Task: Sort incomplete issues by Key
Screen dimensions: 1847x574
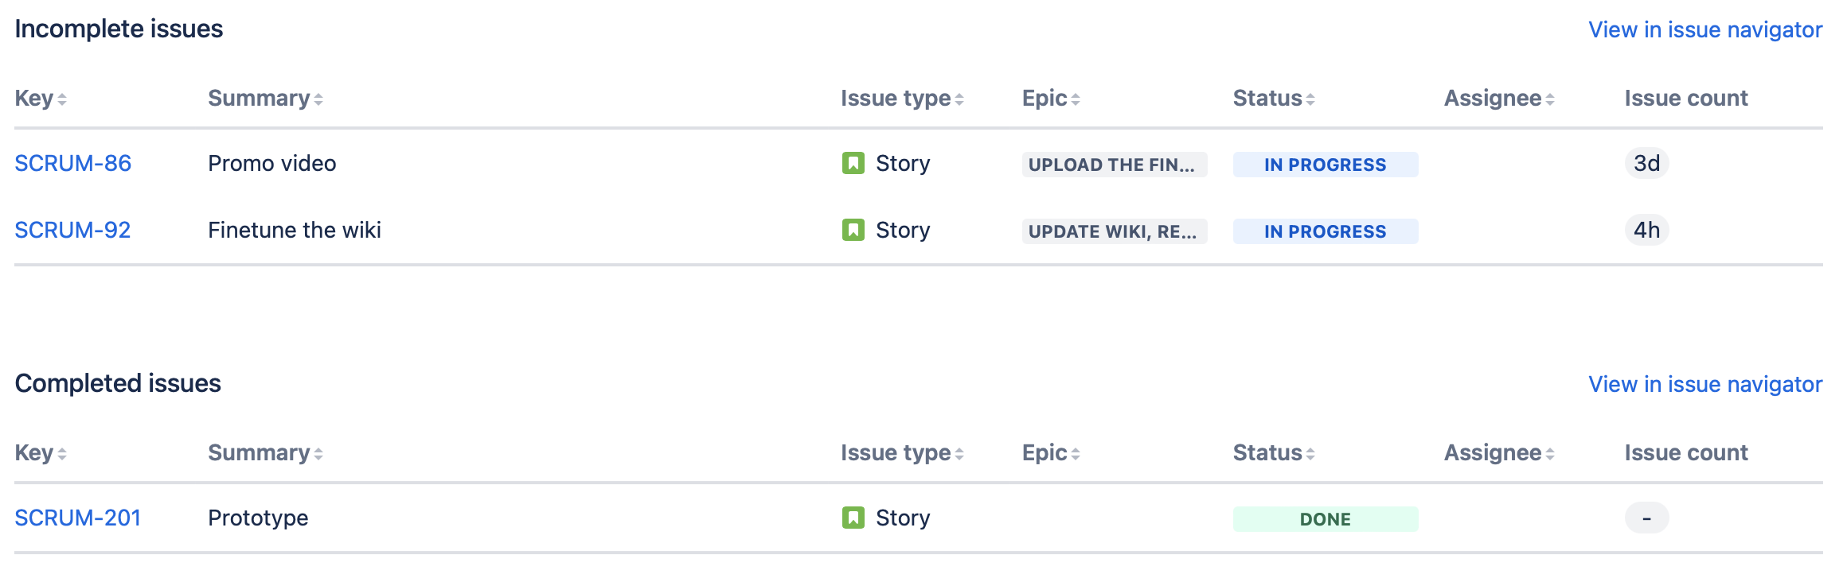Action: coord(41,99)
